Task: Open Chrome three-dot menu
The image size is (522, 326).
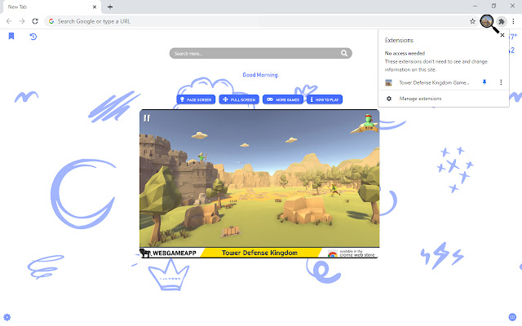Action: [x=513, y=21]
